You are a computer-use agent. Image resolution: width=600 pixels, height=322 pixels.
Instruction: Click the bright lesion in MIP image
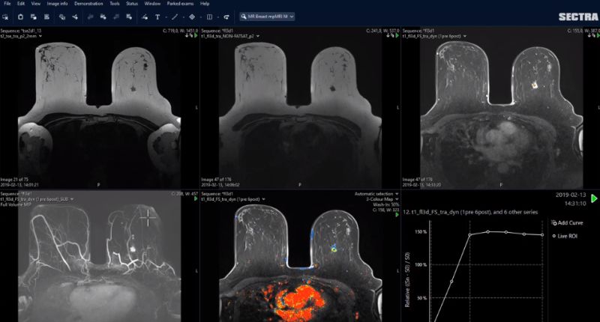click(133, 249)
